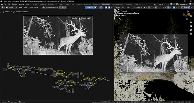Switch to the Layout workspace tab

pyautogui.click(x=35, y=4)
